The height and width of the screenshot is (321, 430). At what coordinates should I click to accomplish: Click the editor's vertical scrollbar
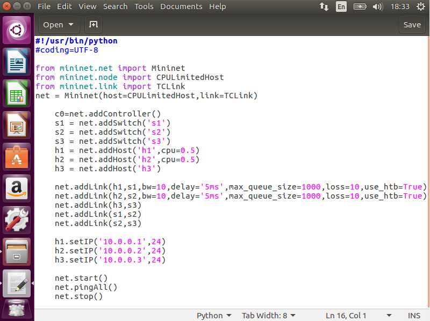tap(428, 172)
